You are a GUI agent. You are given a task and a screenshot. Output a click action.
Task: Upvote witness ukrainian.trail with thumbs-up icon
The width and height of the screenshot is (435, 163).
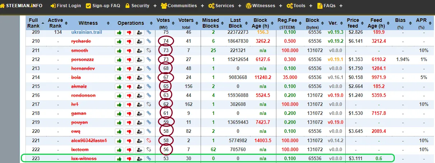click(118, 32)
